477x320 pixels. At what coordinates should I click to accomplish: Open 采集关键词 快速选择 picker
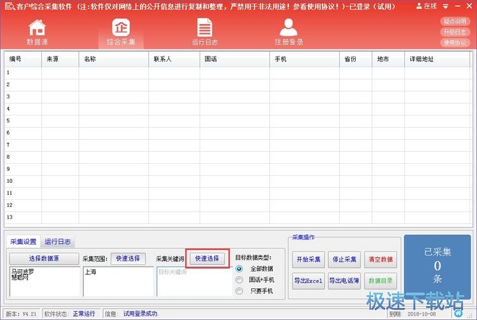click(207, 258)
